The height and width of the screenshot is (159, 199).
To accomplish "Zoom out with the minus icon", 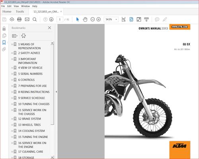I will coord(92,20).
